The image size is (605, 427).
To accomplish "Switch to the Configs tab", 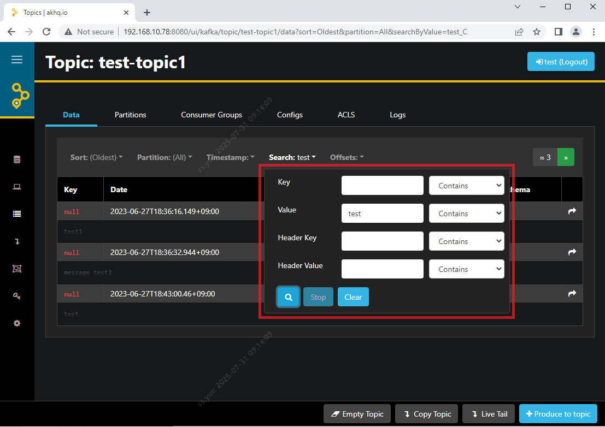I will coord(290,115).
